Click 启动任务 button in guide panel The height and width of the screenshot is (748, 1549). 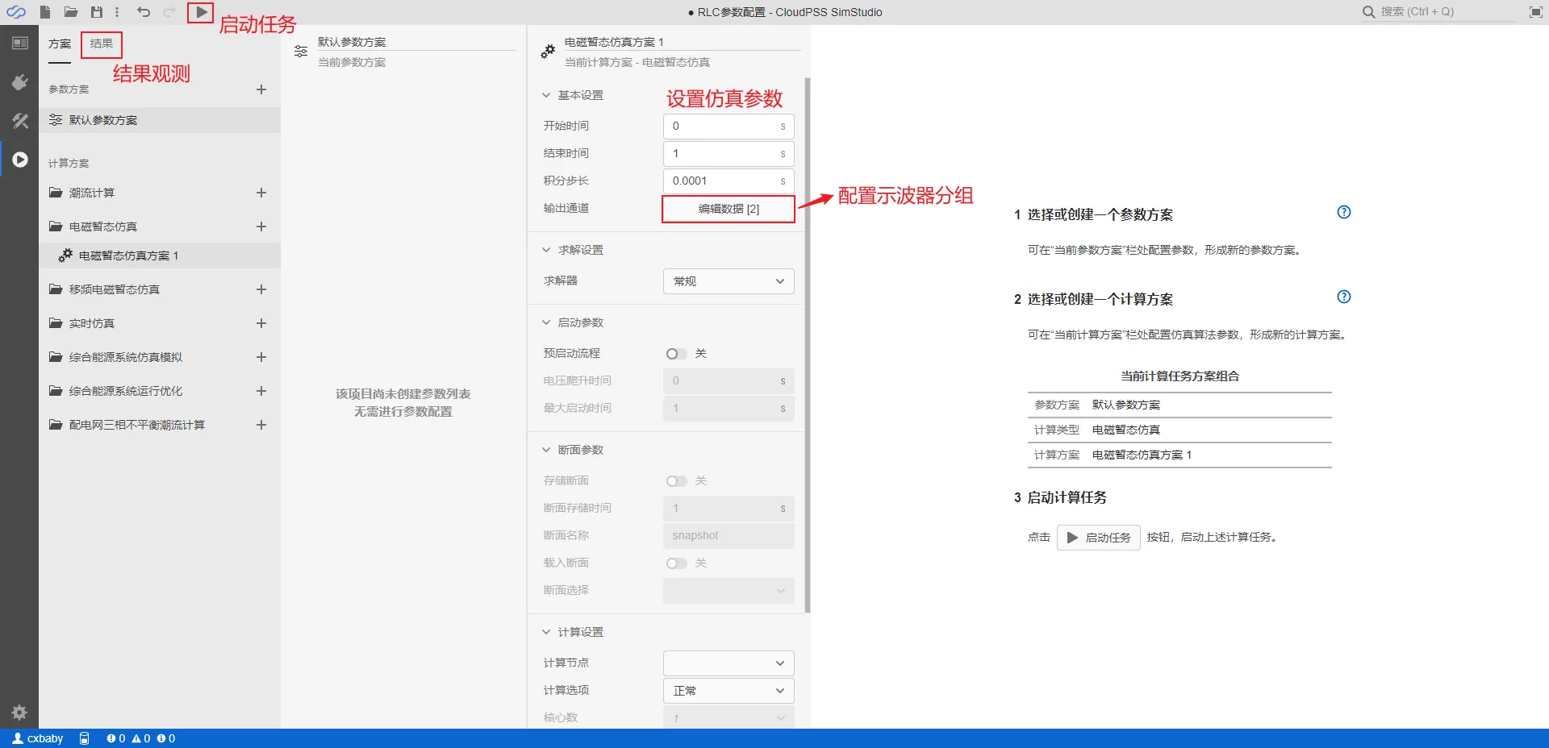(1098, 538)
